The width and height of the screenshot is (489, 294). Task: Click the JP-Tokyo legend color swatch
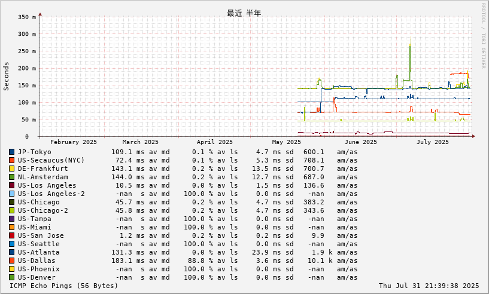pyautogui.click(x=11, y=152)
